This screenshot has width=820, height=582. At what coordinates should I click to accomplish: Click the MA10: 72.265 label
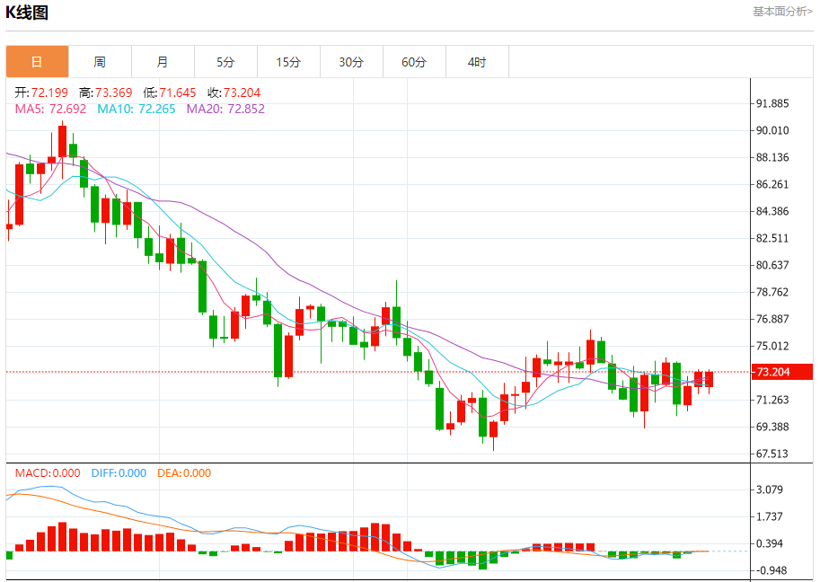point(136,109)
